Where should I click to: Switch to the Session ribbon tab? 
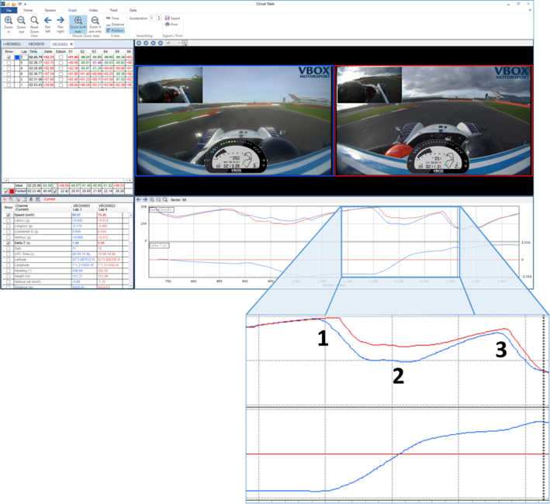point(50,10)
